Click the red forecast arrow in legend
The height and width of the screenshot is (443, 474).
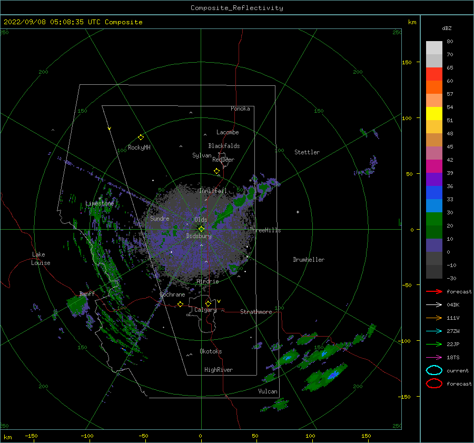tap(434, 291)
